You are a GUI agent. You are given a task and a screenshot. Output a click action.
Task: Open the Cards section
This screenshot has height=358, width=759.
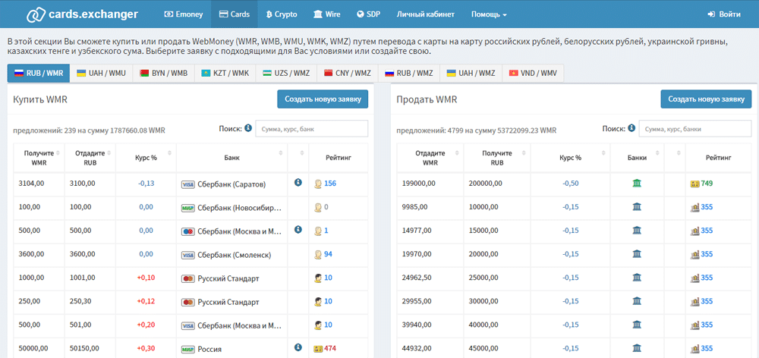pyautogui.click(x=235, y=14)
